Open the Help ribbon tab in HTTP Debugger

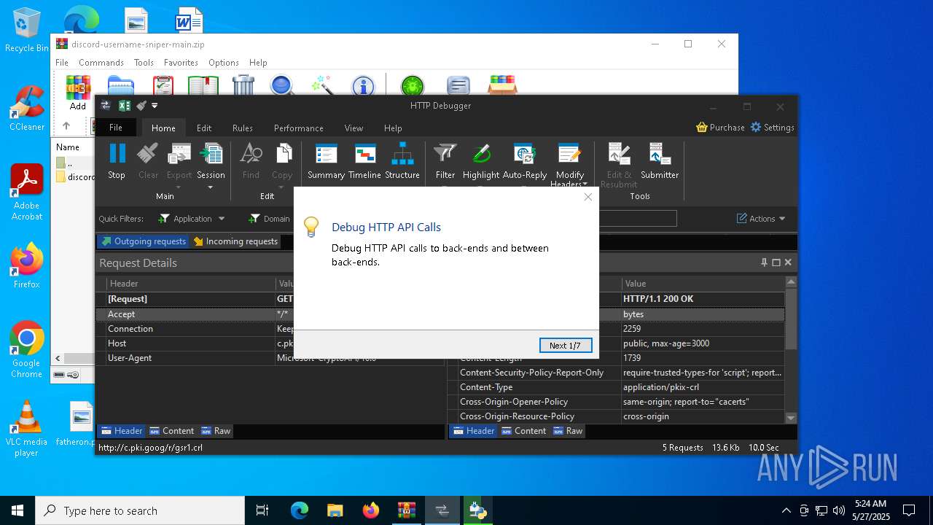(x=393, y=128)
